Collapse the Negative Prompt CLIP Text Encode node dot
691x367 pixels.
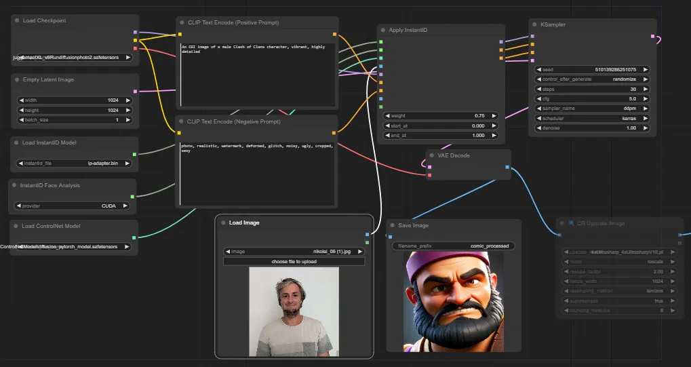(x=181, y=121)
